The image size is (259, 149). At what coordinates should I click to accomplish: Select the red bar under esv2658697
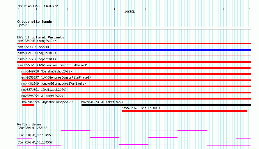[136, 80]
